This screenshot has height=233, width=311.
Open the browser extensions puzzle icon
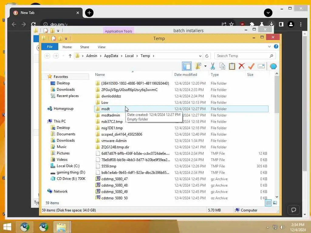252,24
